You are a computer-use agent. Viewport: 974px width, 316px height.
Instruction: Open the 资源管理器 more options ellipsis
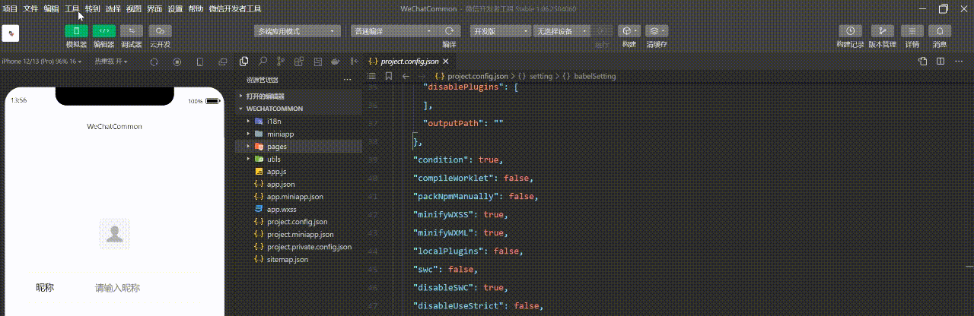[x=347, y=80]
